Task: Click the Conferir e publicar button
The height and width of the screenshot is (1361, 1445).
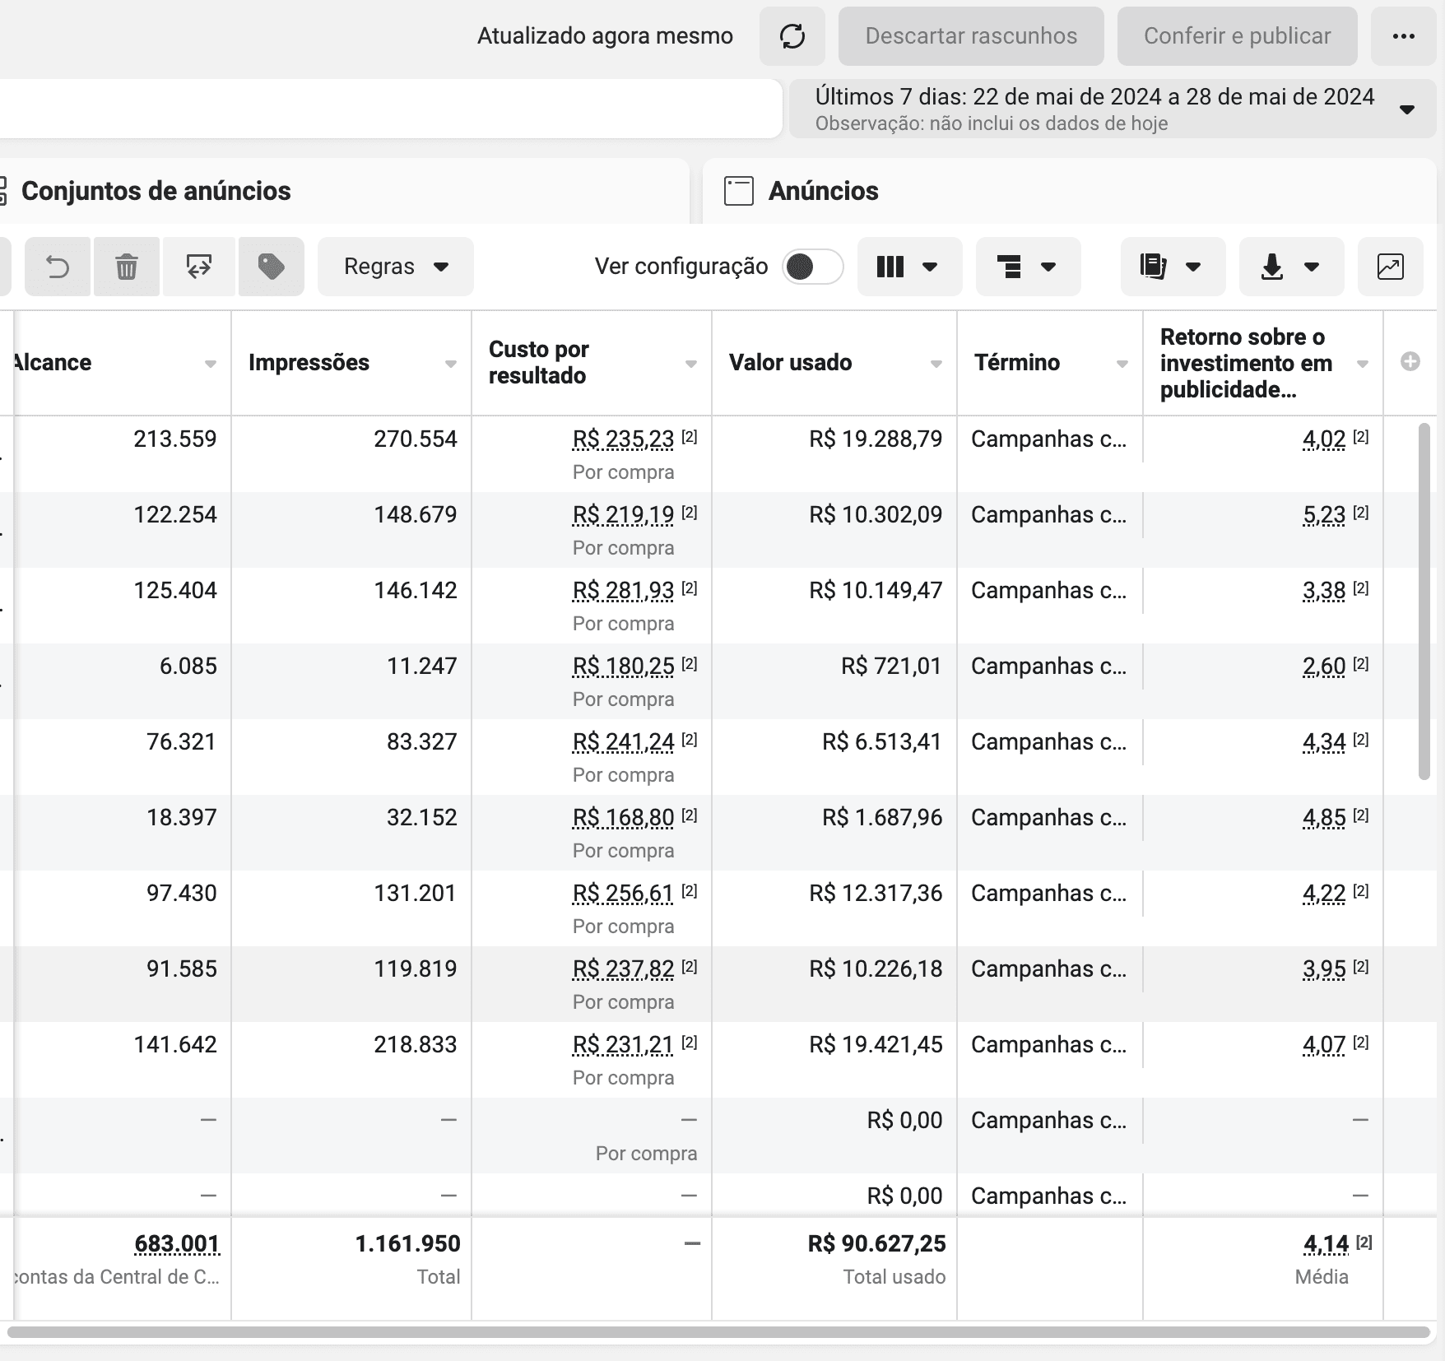Action: (x=1237, y=36)
